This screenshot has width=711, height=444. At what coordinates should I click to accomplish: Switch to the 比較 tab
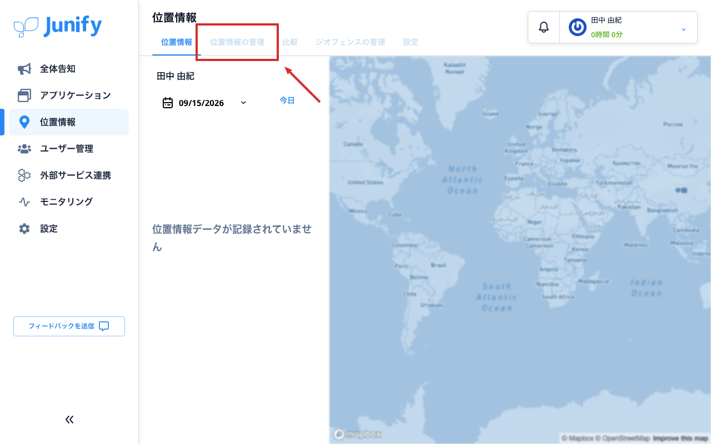pyautogui.click(x=290, y=42)
